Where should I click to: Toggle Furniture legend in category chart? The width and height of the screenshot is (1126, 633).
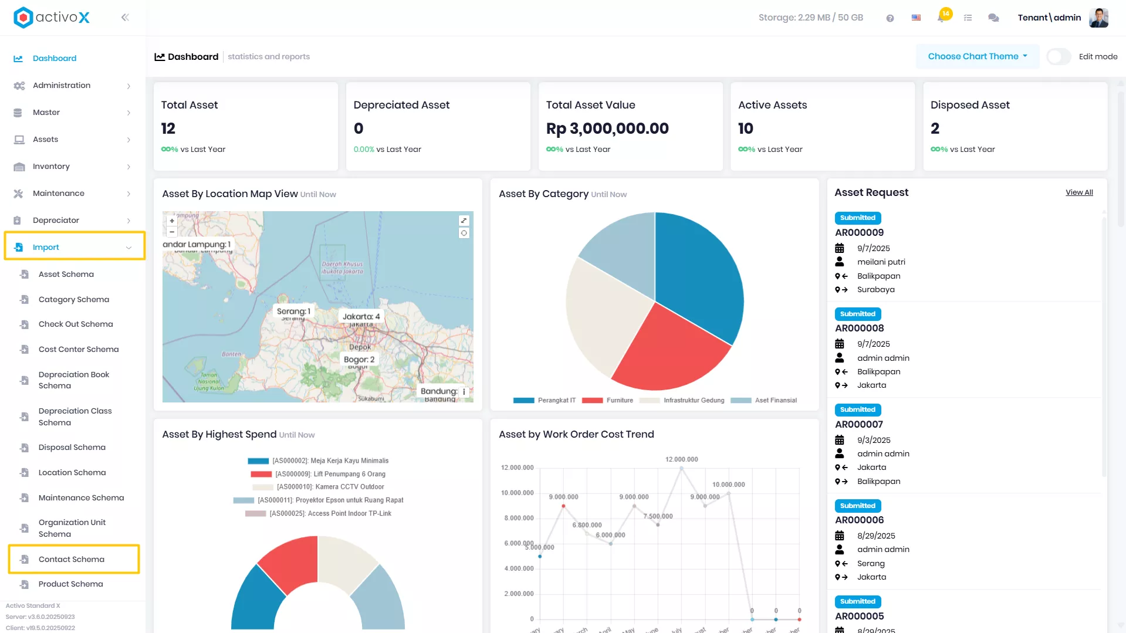point(607,401)
